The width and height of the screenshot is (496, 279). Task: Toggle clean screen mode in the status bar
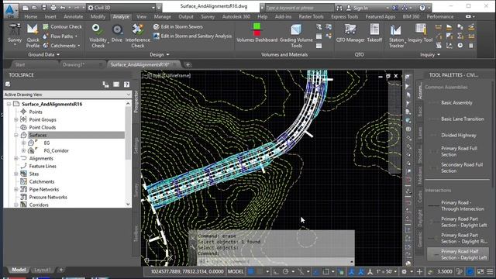pos(480,271)
